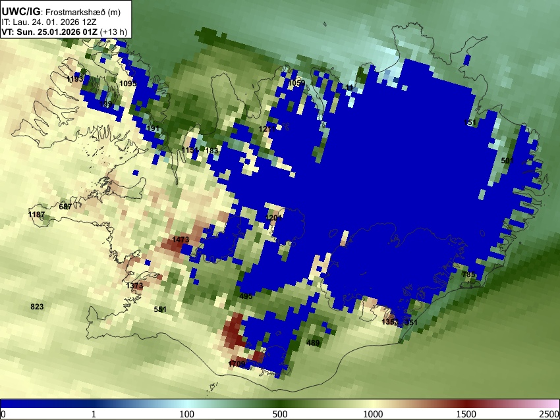
Task: Click the 191 value on the map
Action: pos(152,128)
